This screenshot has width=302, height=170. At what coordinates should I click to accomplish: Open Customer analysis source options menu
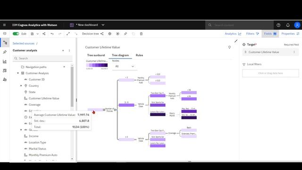(69, 51)
